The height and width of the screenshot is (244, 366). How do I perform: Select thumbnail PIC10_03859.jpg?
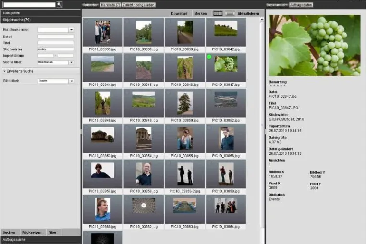tap(226, 174)
